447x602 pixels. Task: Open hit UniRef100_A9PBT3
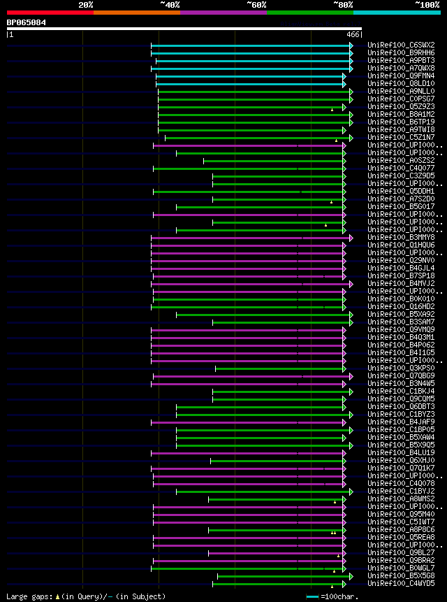coord(401,60)
